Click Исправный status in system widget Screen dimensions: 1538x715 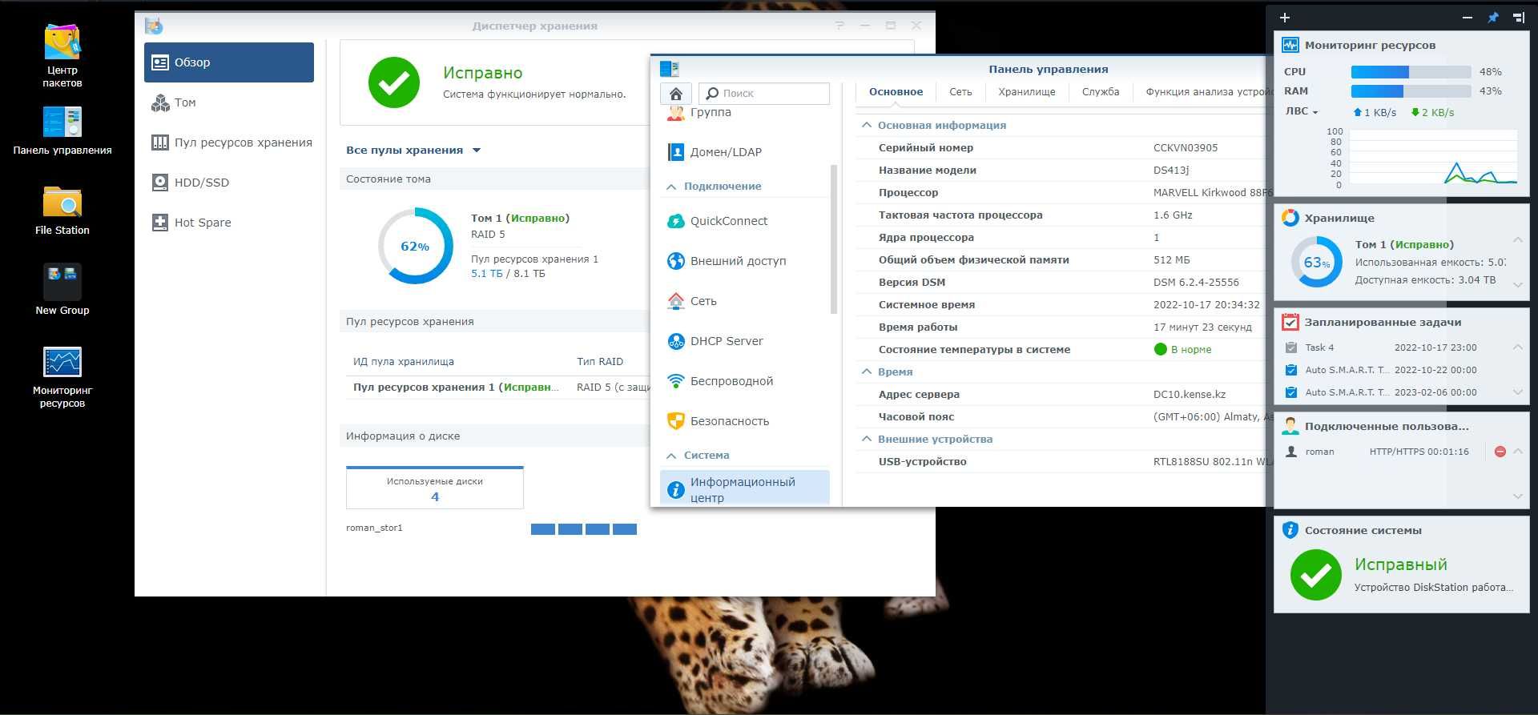point(1400,564)
